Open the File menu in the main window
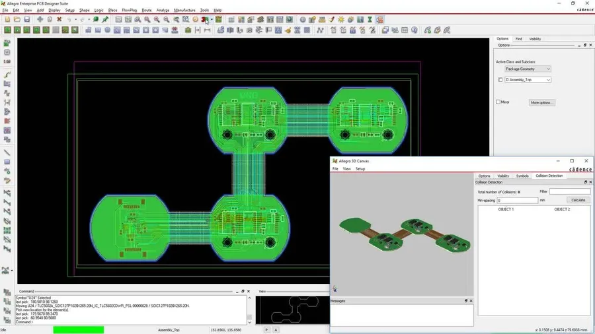The height and width of the screenshot is (334, 595). point(5,10)
